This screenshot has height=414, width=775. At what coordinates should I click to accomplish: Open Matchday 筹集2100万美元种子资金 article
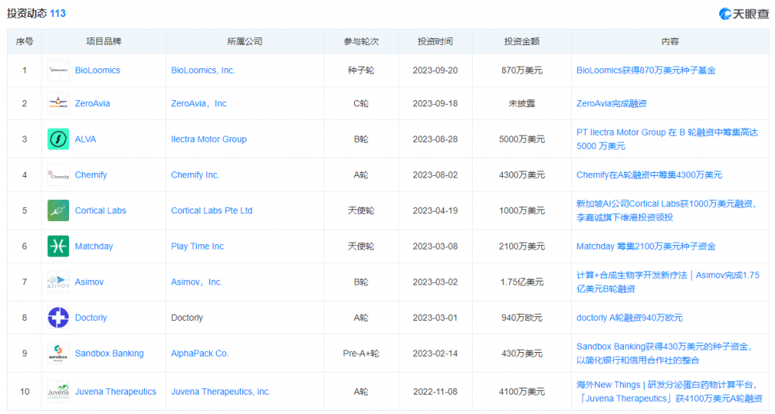coord(646,246)
